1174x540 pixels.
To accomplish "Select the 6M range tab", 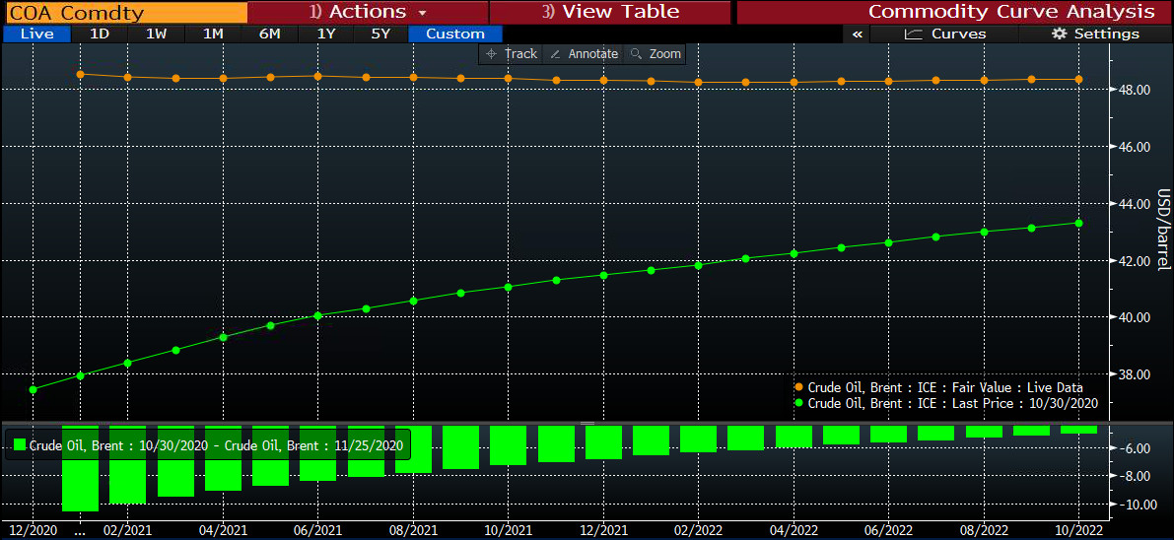I will click(x=269, y=34).
